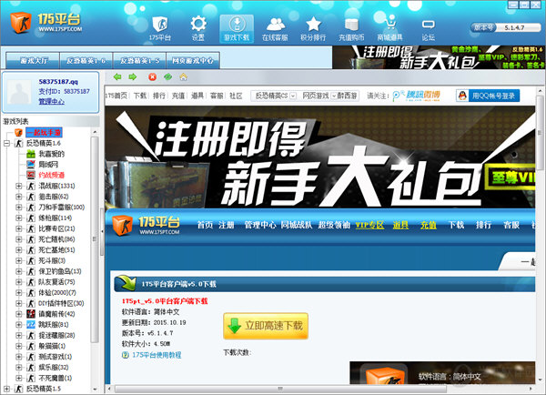The height and width of the screenshot is (395, 546).
Task: Switch to the 游戏大厅 tab
Action: tap(33, 60)
